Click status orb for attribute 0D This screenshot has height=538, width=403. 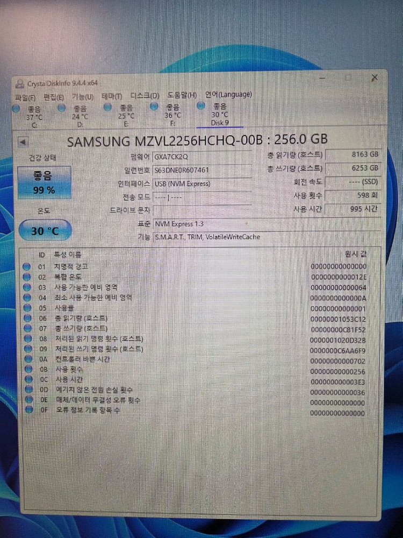pos(28,390)
